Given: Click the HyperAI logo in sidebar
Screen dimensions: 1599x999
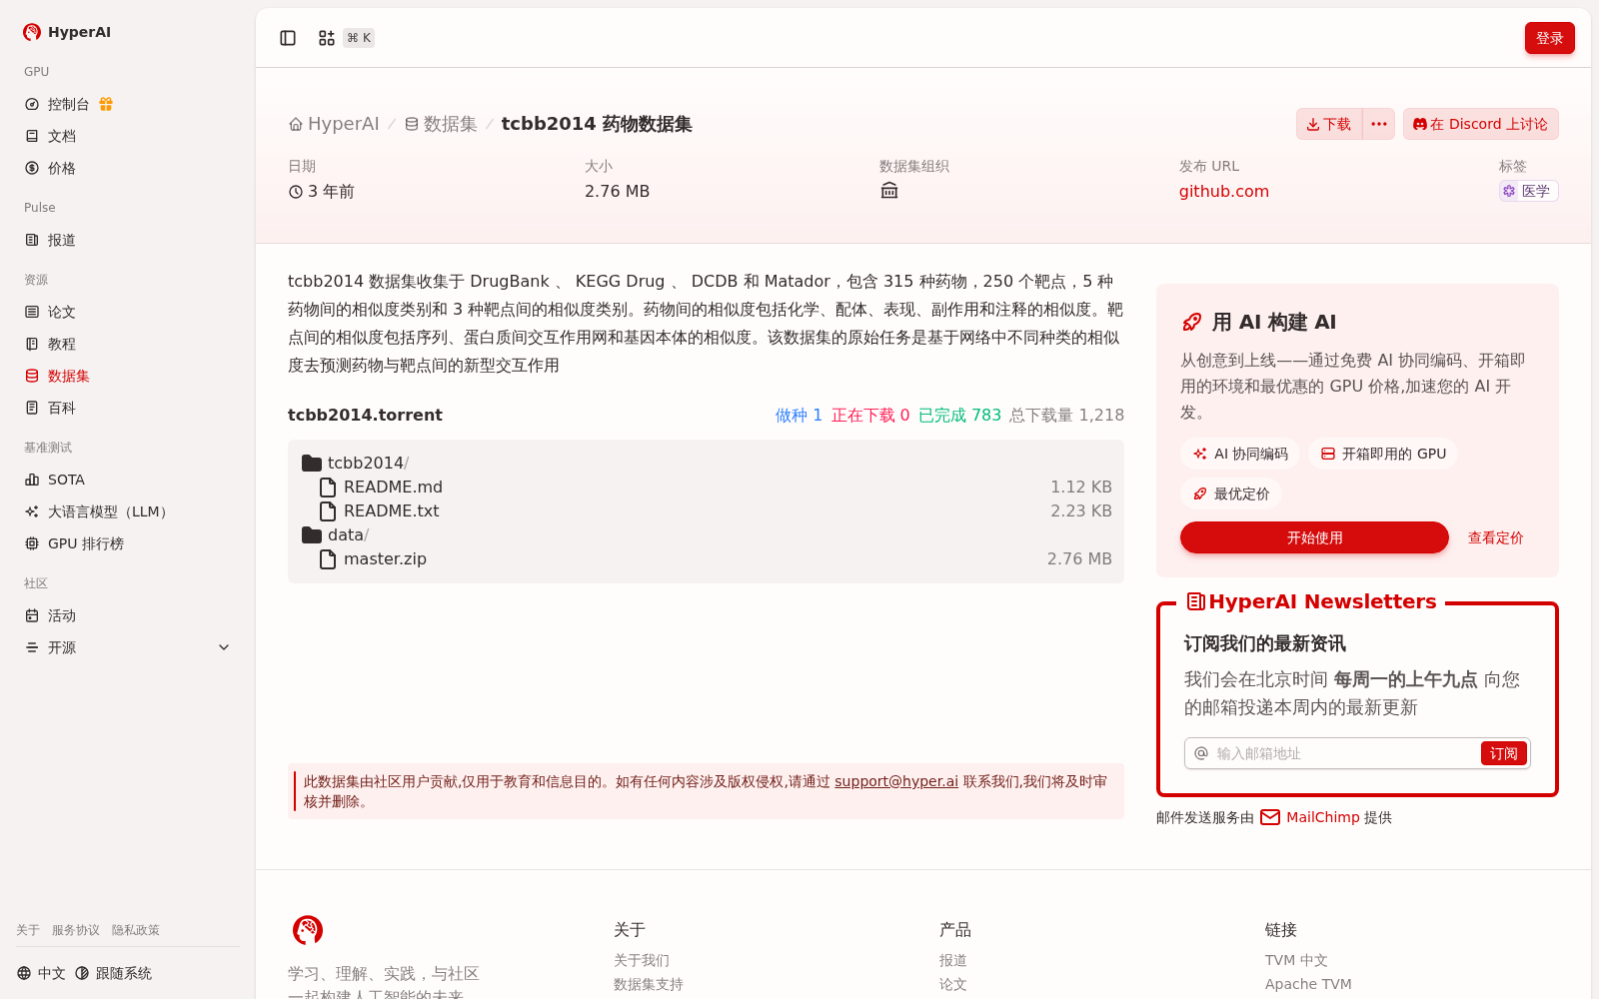Looking at the screenshot, I should 66,32.
